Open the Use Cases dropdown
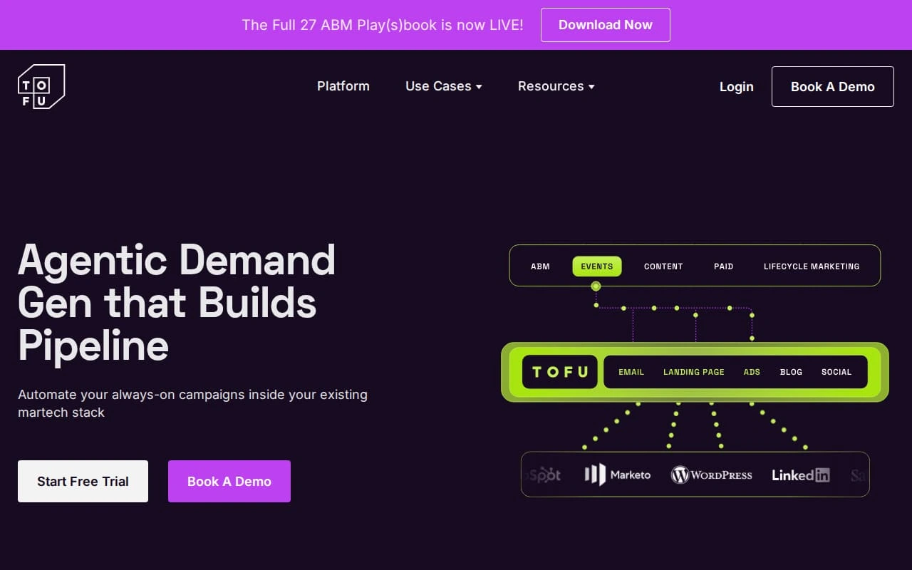Screen dimensions: 912x570 [x=443, y=86]
